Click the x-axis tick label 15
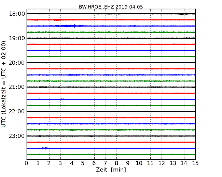 pyautogui.click(x=195, y=163)
